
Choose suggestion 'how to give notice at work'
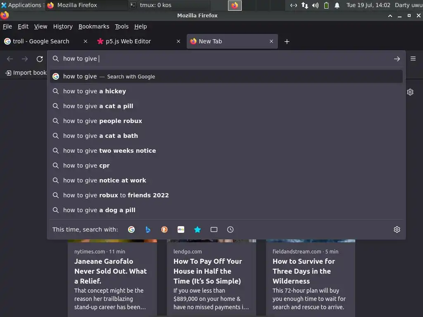point(226,180)
